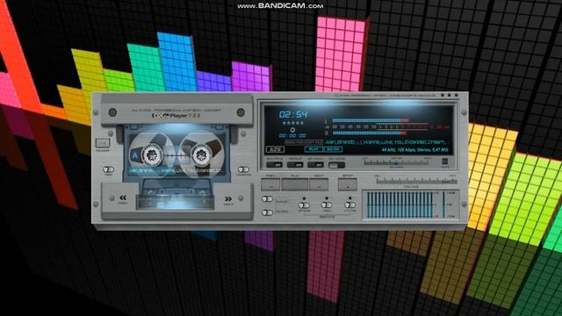Flip the lower toggle switch at the bottom left
The height and width of the screenshot is (316, 562).
point(267,212)
